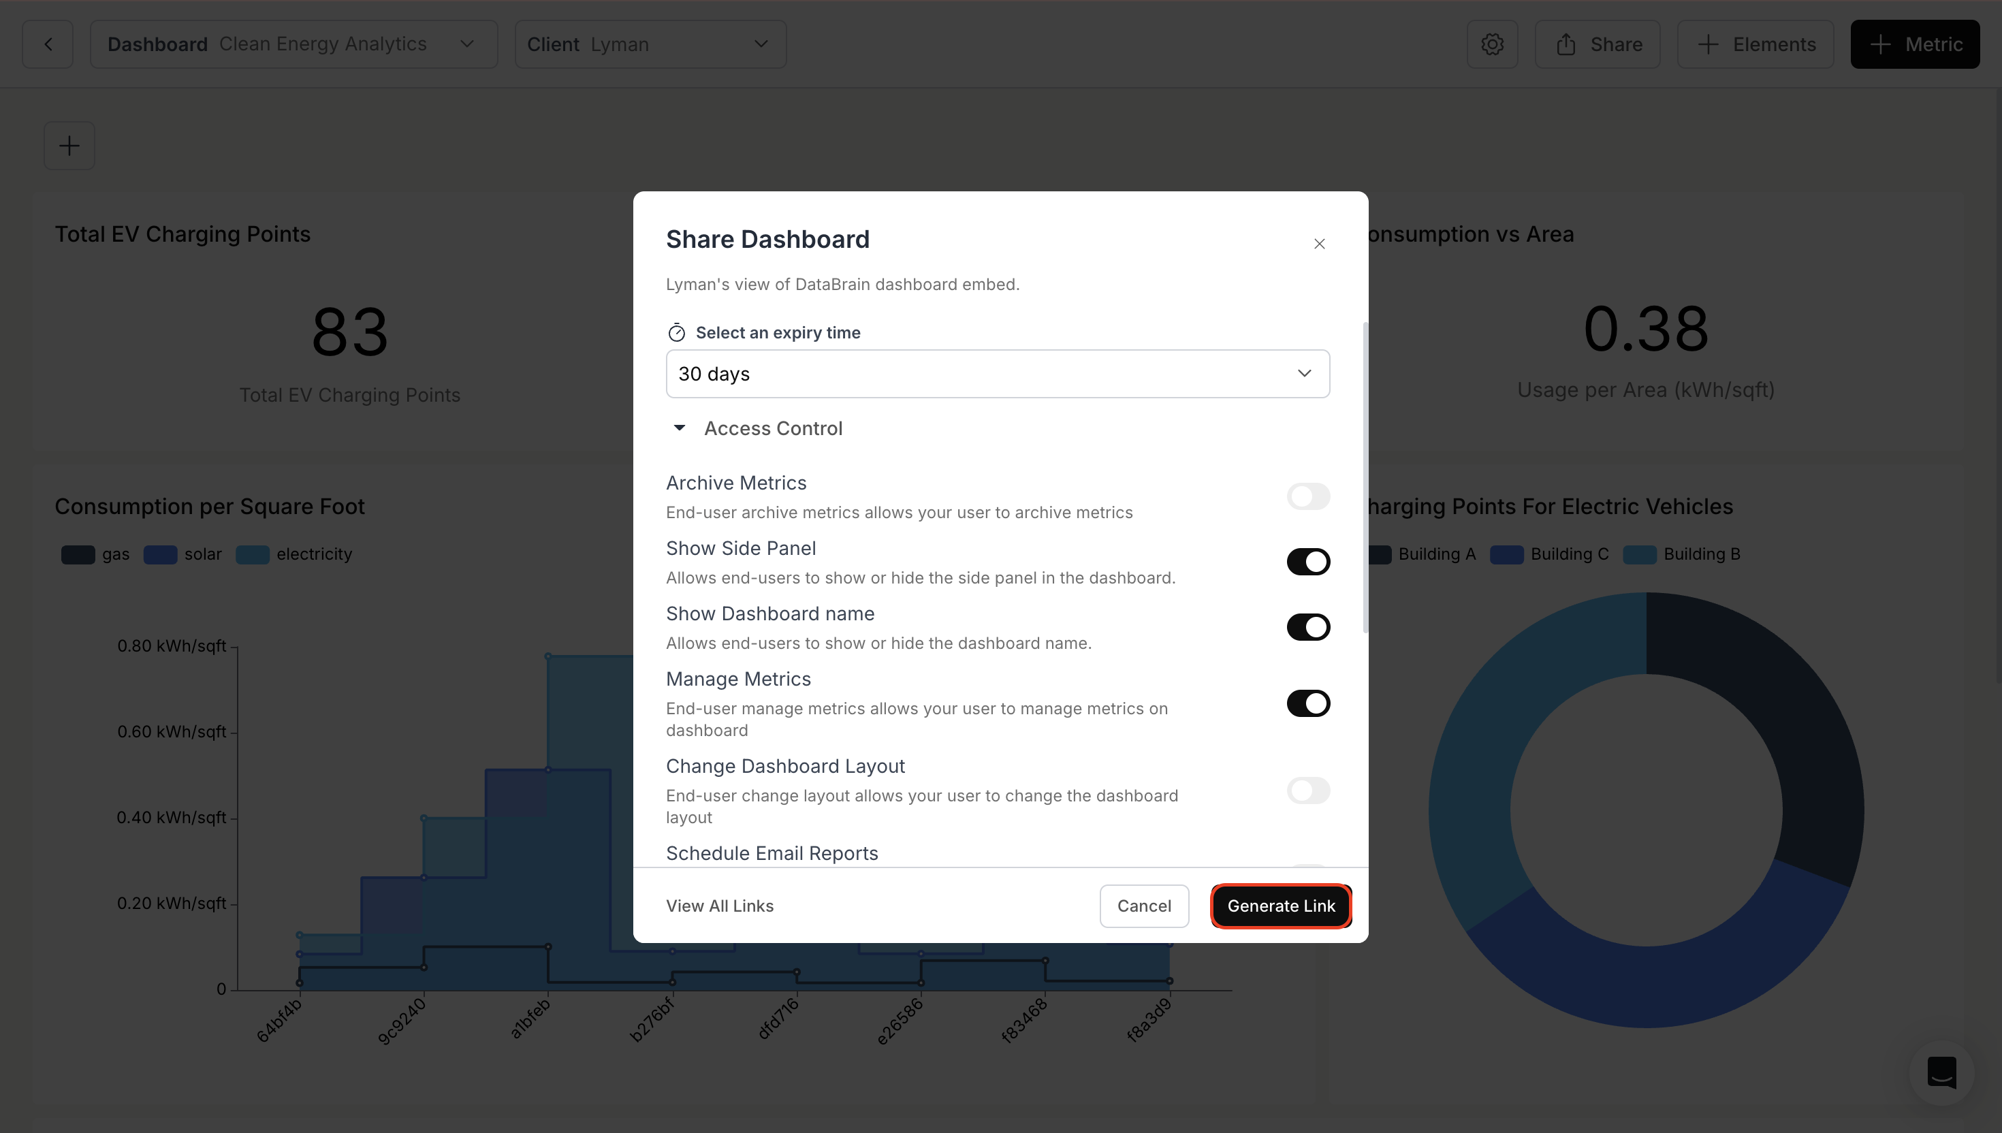
Task: Disable the Show Side Panel toggle
Action: tap(1308, 561)
